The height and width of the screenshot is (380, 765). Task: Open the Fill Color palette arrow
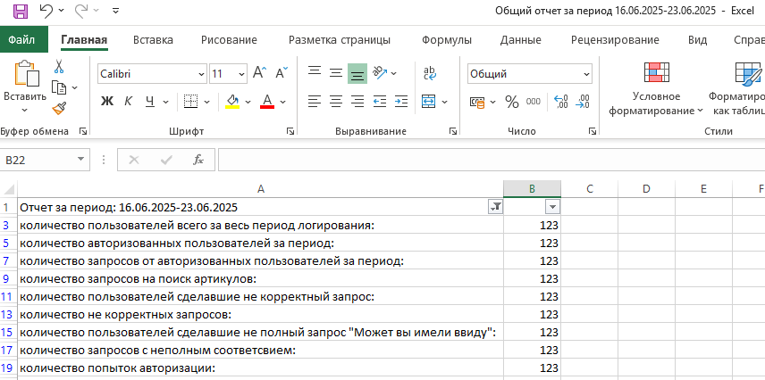click(248, 102)
